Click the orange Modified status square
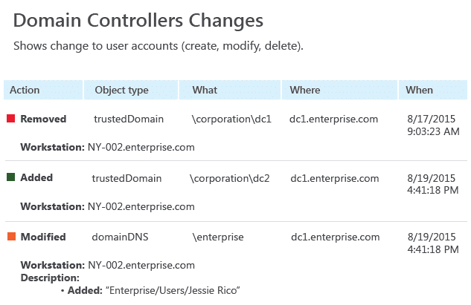 tap(11, 237)
